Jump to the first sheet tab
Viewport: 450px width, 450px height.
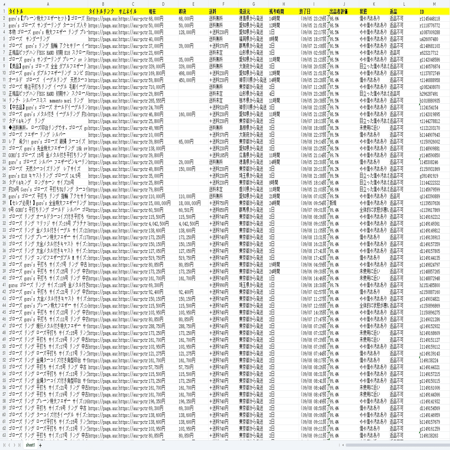point(4,445)
